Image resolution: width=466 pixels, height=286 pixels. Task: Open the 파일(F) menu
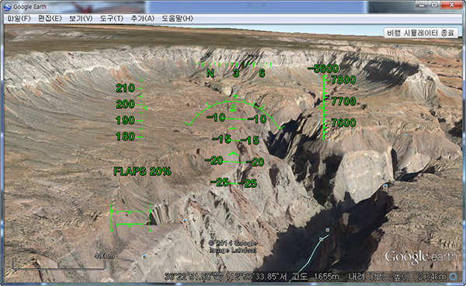[19, 19]
